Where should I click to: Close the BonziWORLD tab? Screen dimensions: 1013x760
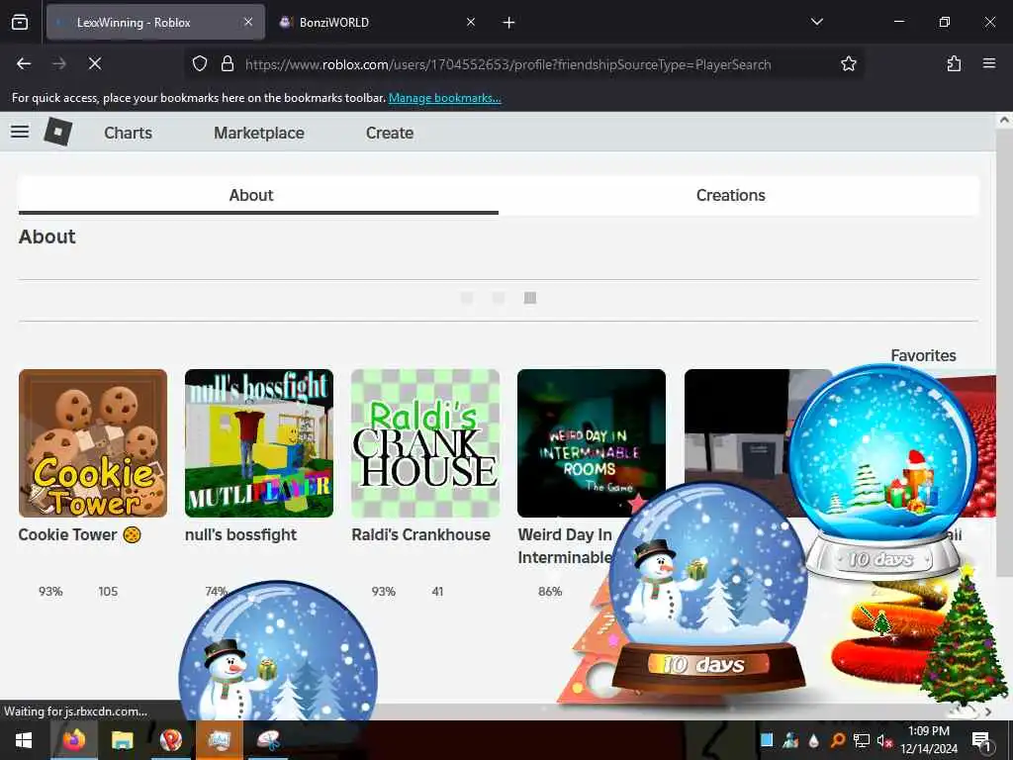(x=471, y=22)
